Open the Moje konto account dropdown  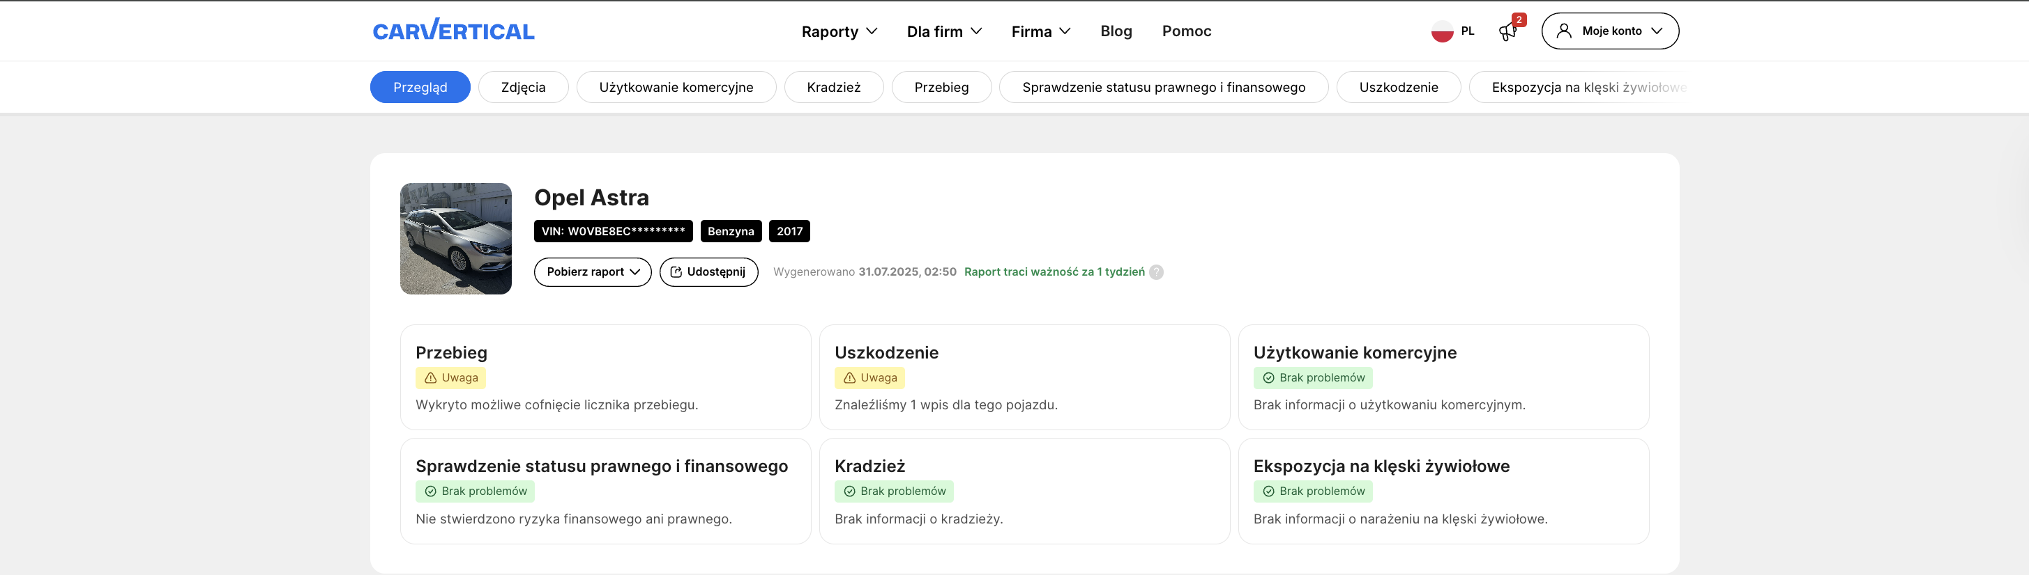click(x=1610, y=31)
